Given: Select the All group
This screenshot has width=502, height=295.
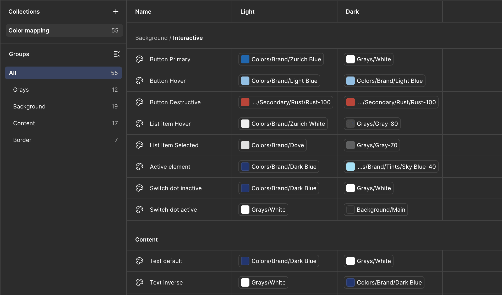Looking at the screenshot, I should pyautogui.click(x=63, y=73).
